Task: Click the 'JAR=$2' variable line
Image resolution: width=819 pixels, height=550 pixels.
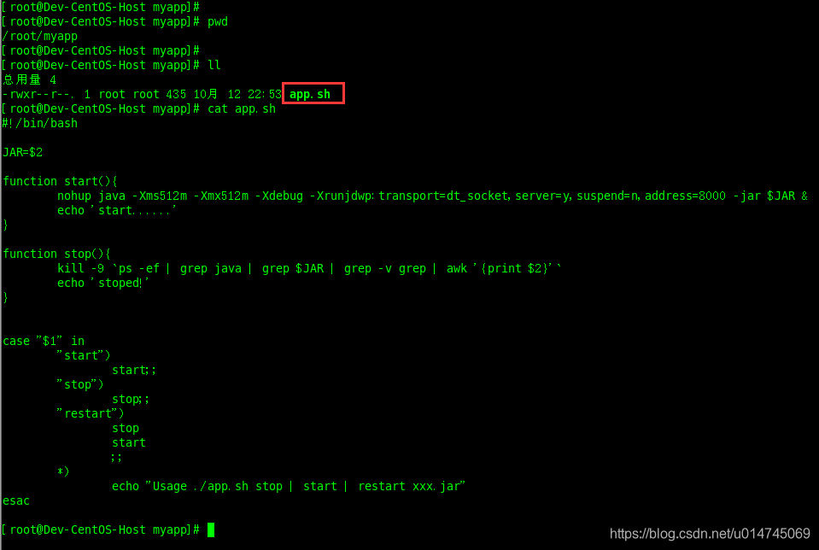Action: click(x=22, y=153)
